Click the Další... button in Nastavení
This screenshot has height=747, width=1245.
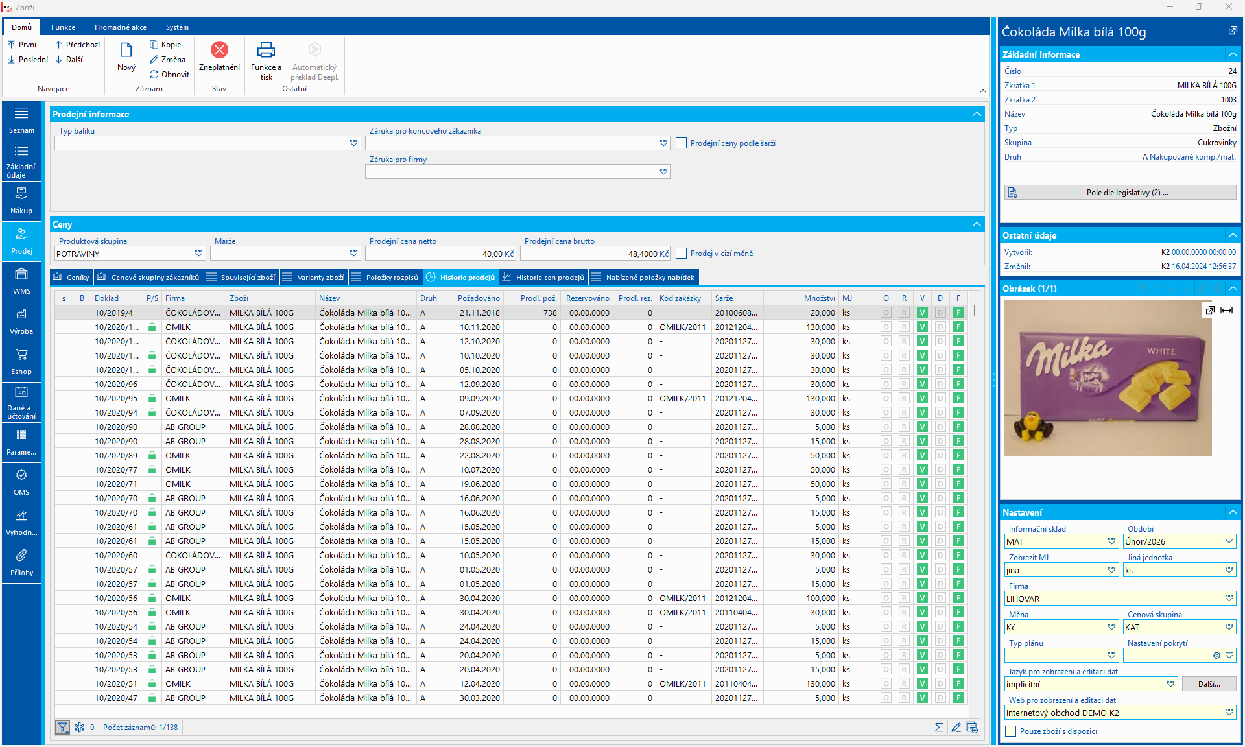tap(1209, 684)
